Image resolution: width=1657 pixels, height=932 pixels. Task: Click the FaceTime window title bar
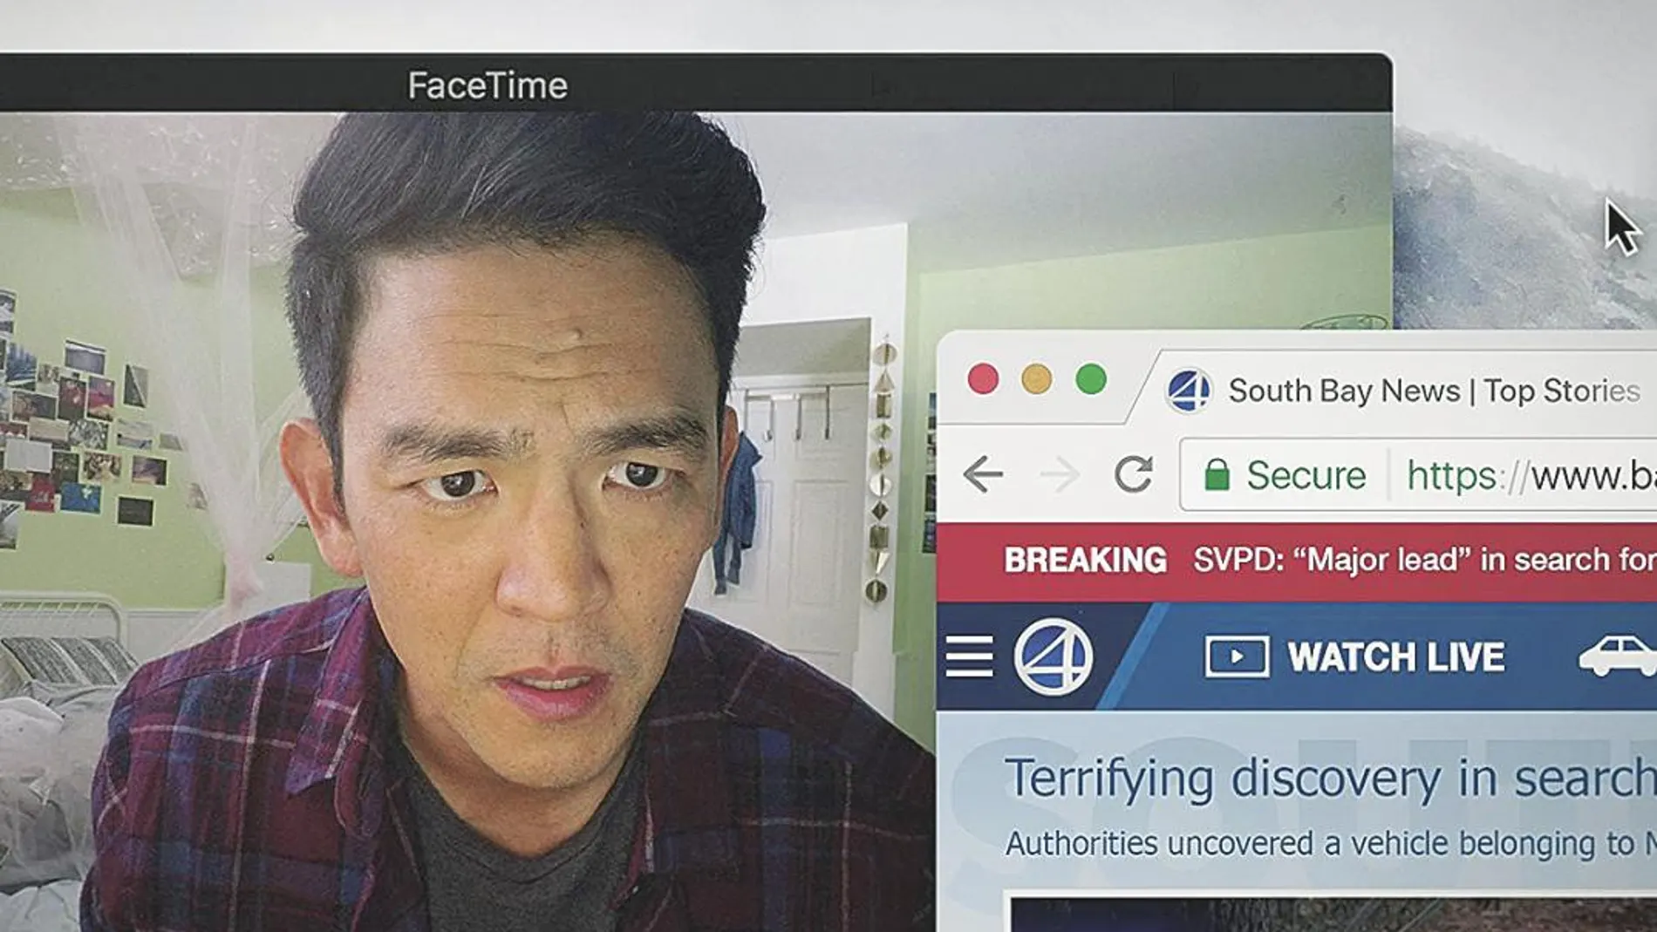[696, 84]
